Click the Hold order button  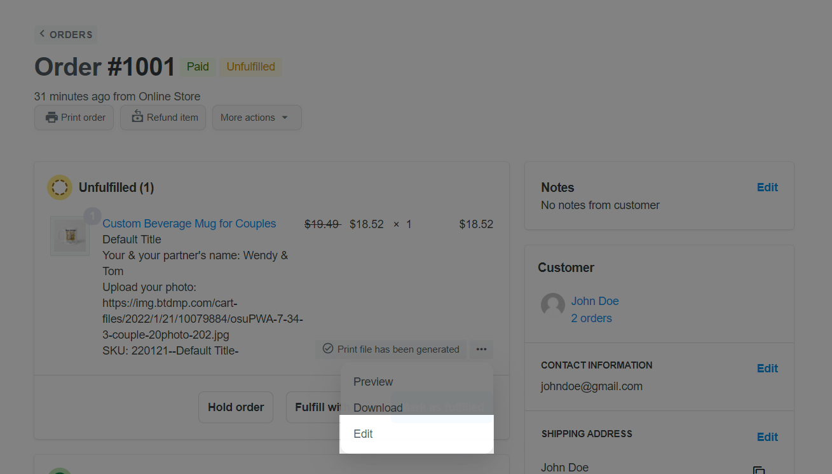(x=236, y=407)
